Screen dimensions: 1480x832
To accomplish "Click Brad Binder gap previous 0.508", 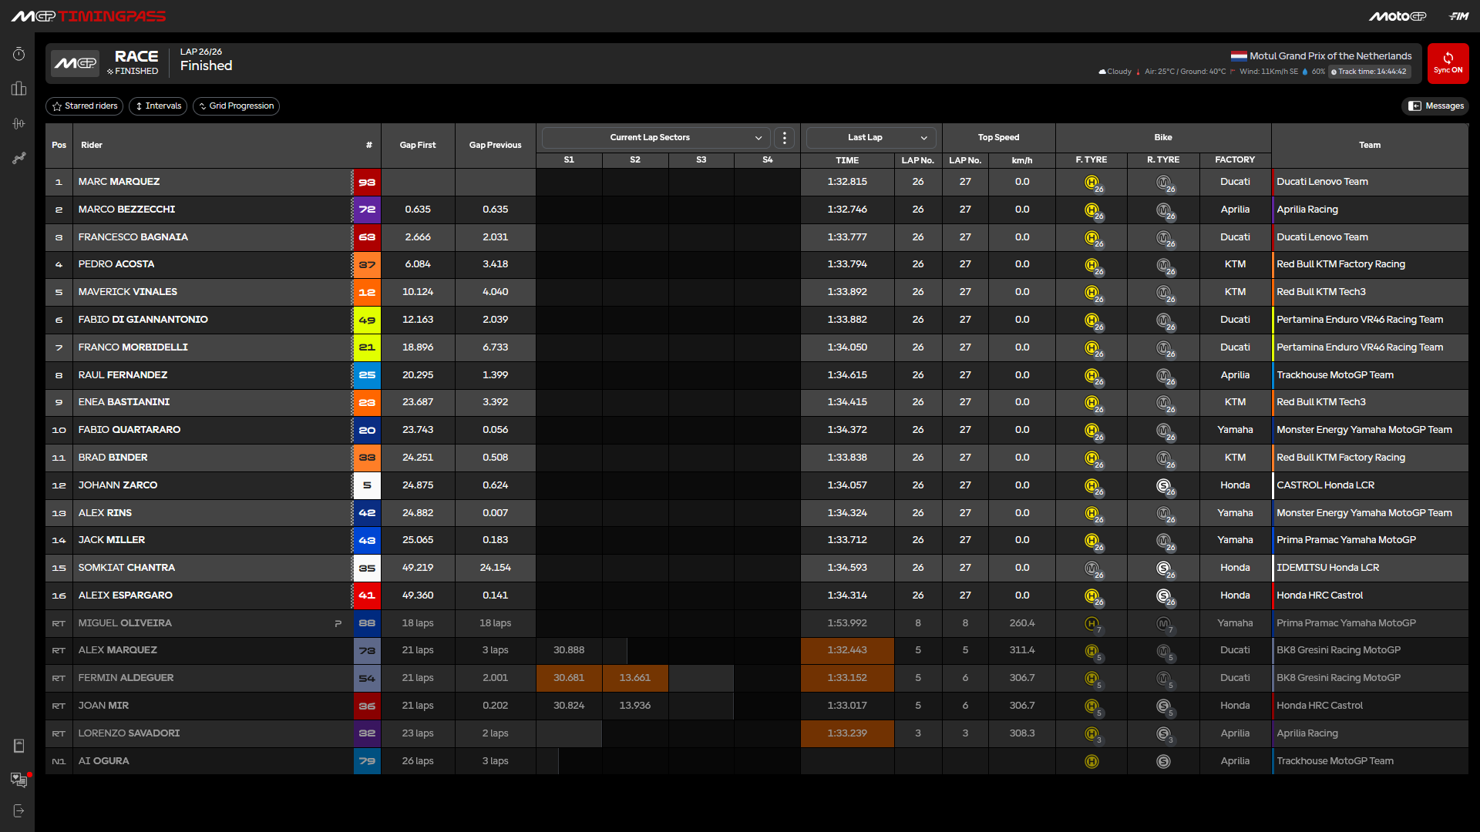I will [495, 458].
